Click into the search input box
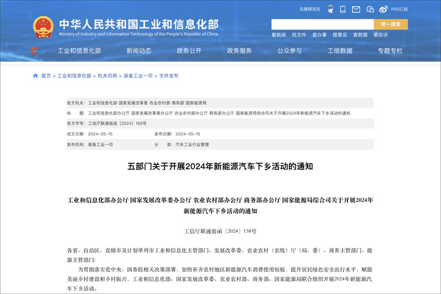The width and height of the screenshot is (441, 294). (x=323, y=25)
